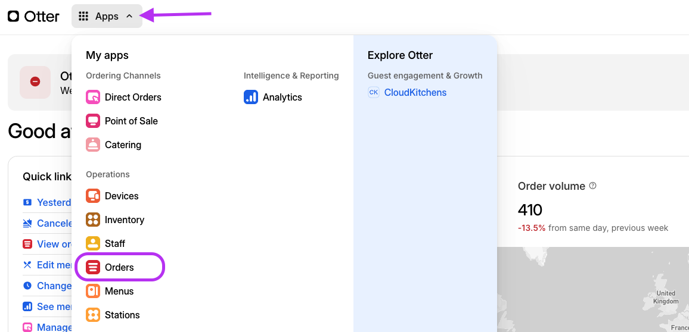
Task: Open the Direct Orders app icon
Action: (x=93, y=97)
